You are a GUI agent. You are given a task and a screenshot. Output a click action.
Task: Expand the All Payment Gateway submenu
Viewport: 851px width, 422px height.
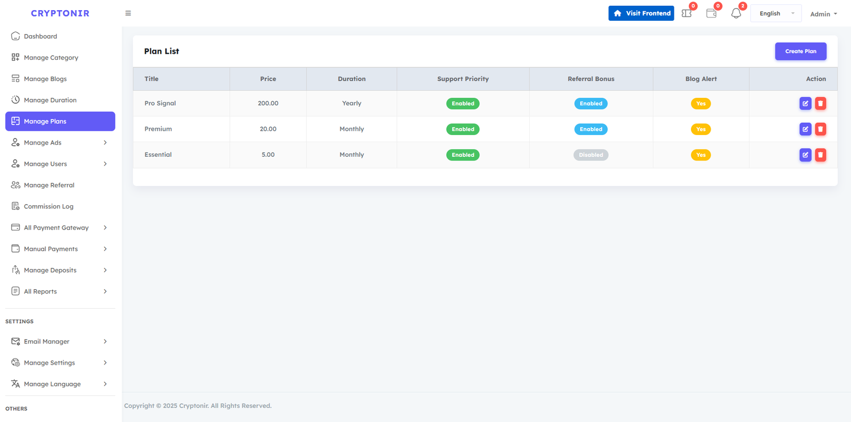60,227
